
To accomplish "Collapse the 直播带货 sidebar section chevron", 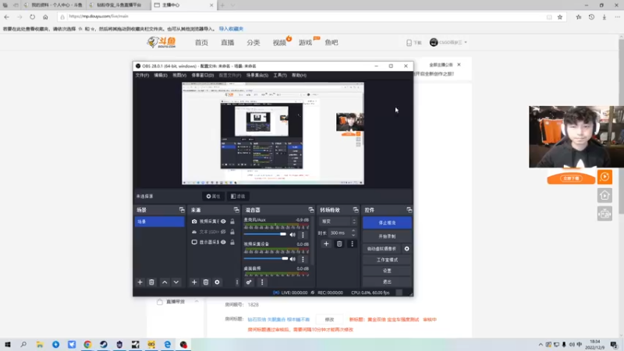I will pos(197,302).
